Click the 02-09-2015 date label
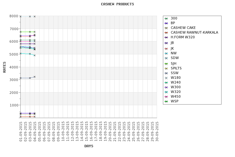Viewport: 235px width, 157px height. (25, 132)
